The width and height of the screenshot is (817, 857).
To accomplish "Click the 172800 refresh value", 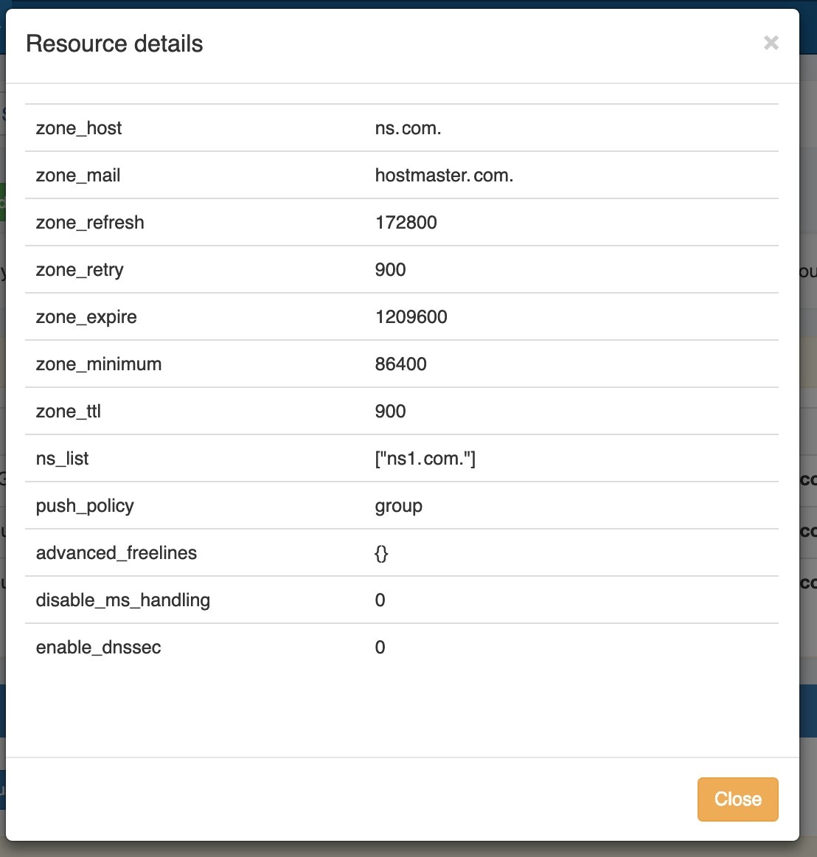I will [x=406, y=223].
